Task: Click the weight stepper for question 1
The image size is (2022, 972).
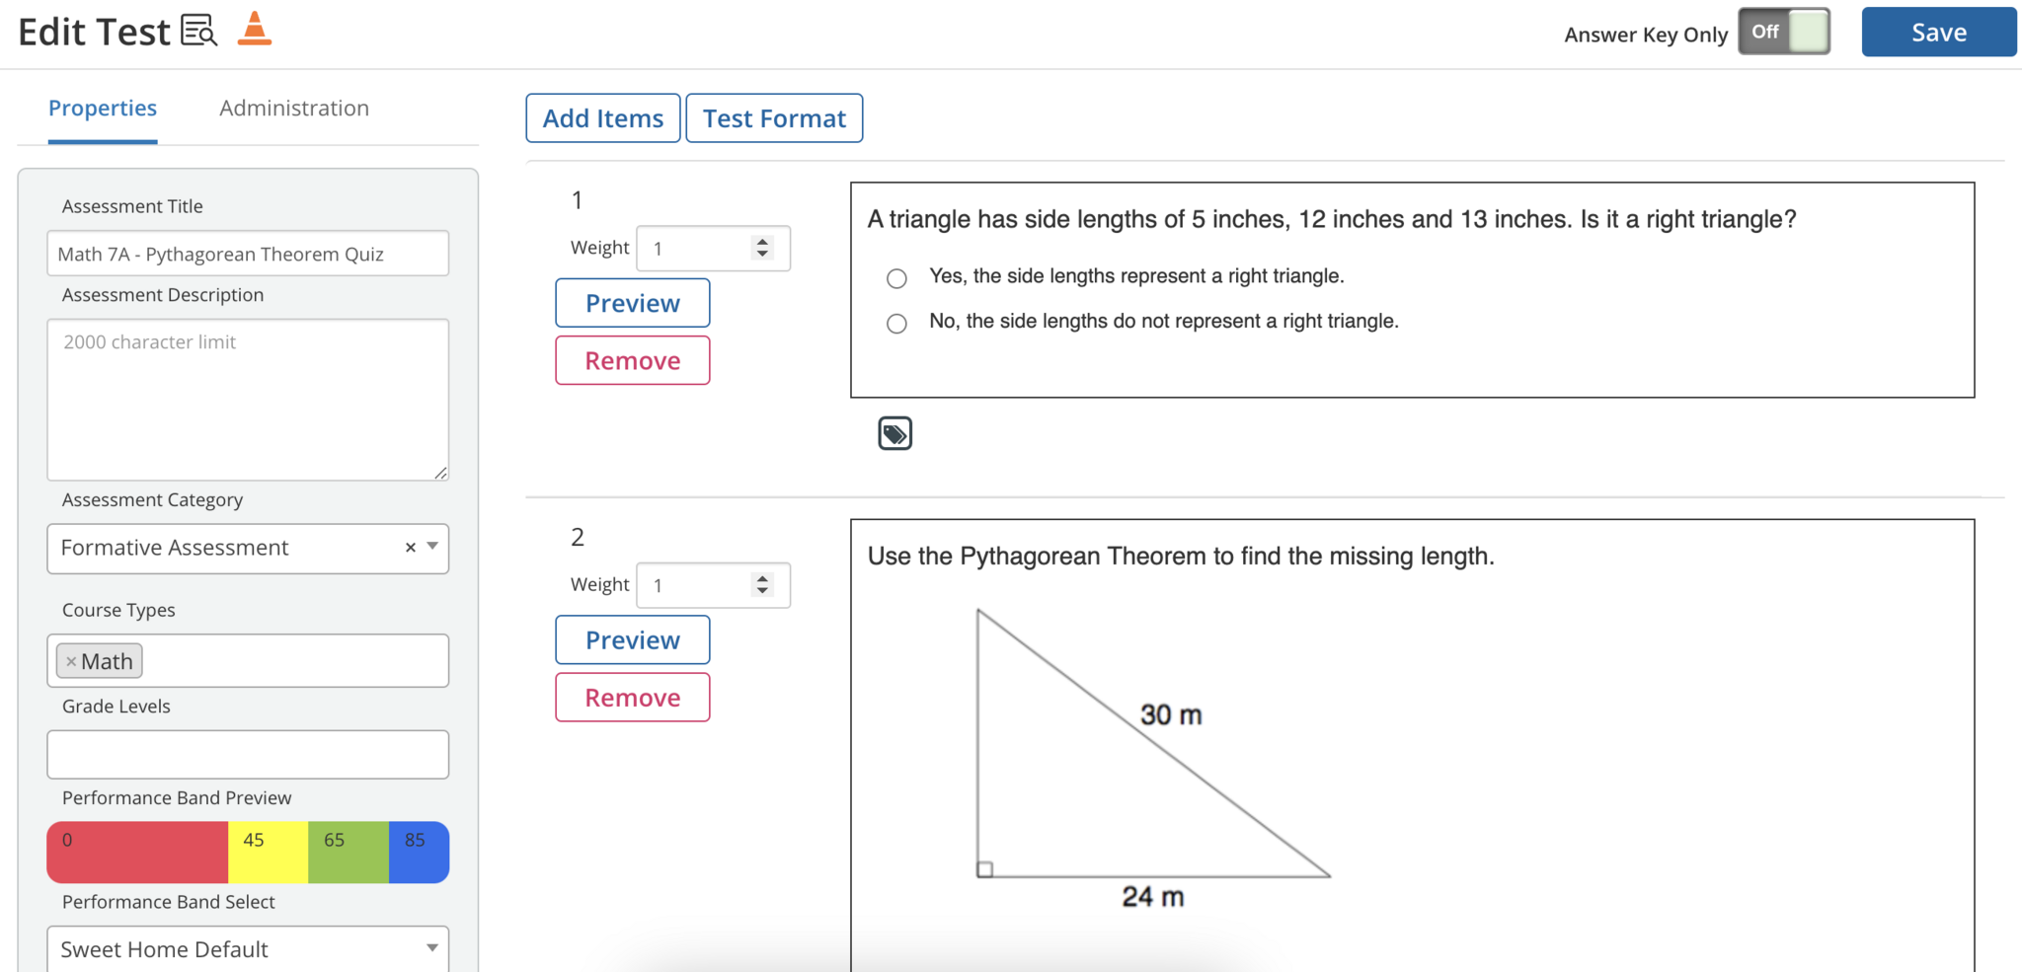Action: [x=762, y=248]
